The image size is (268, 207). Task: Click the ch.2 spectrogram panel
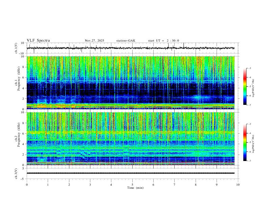click(131, 139)
